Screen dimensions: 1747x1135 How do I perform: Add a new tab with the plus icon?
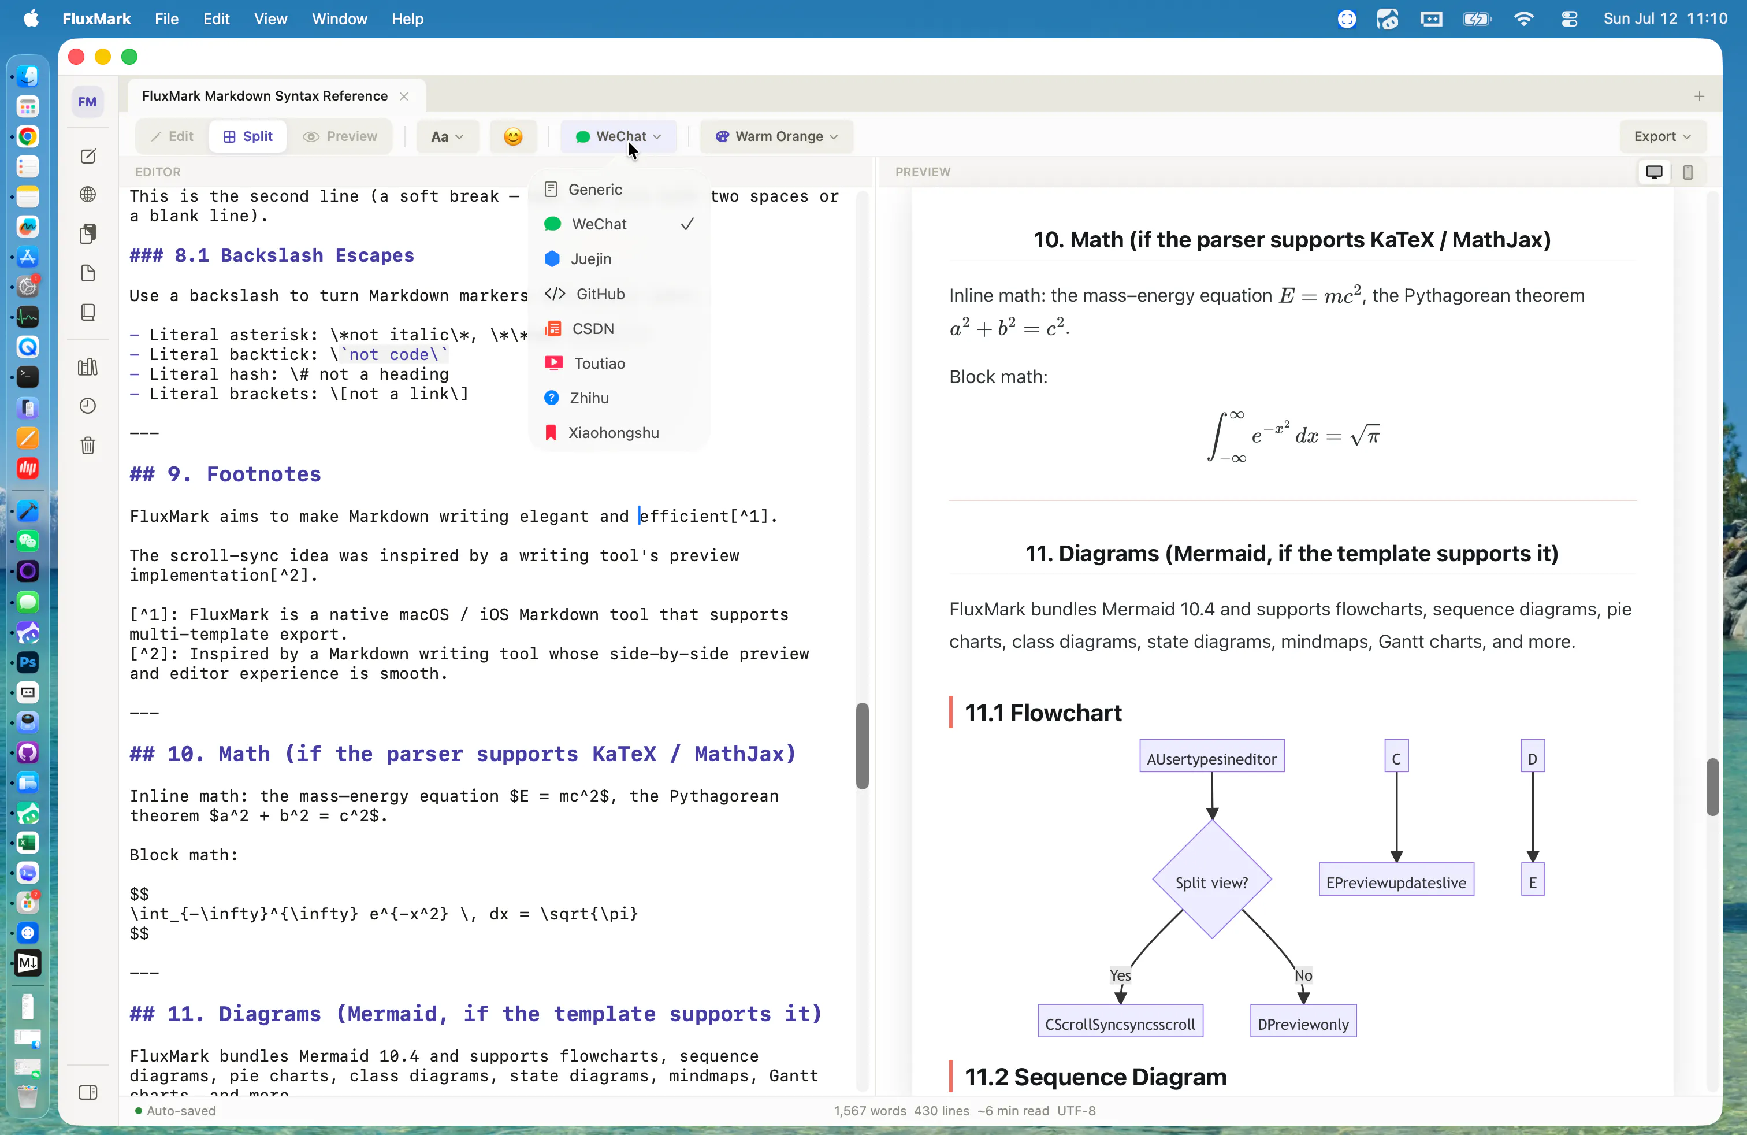pyautogui.click(x=1698, y=96)
